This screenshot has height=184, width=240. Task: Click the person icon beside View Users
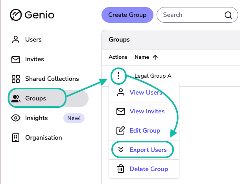121,92
